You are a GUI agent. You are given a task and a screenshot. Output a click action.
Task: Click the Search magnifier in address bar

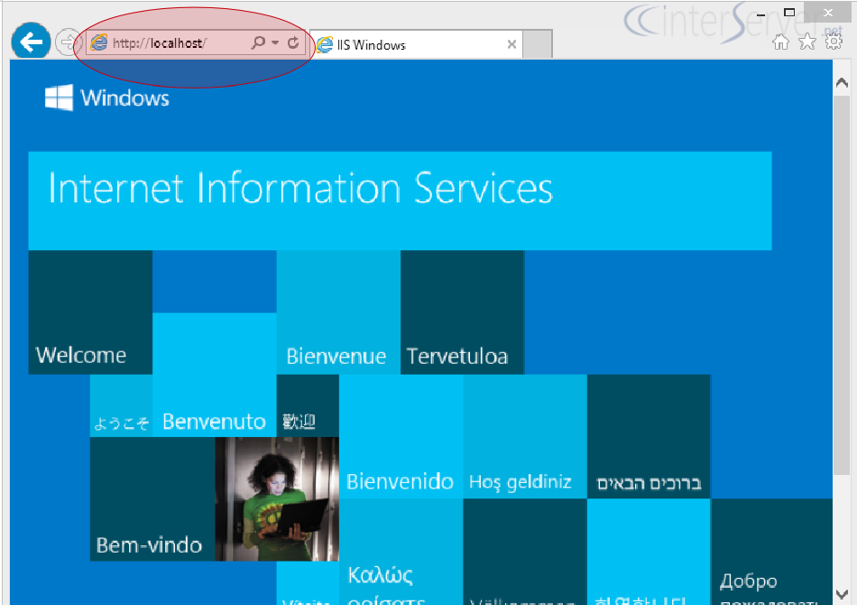click(x=257, y=42)
